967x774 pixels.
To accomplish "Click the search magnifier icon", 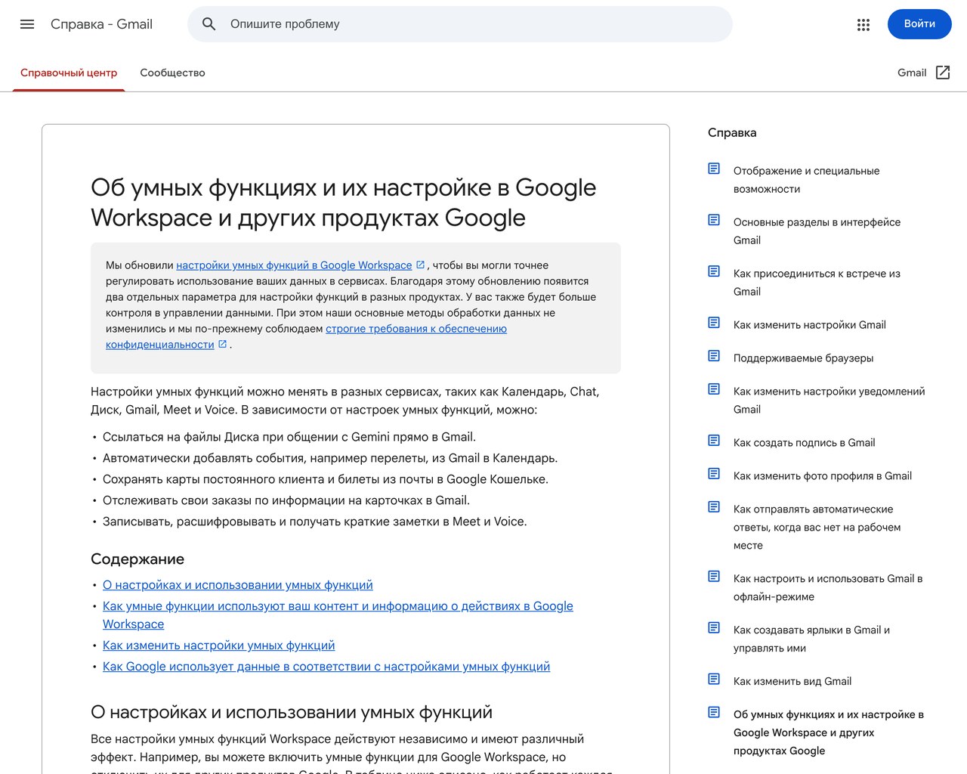I will (x=209, y=24).
